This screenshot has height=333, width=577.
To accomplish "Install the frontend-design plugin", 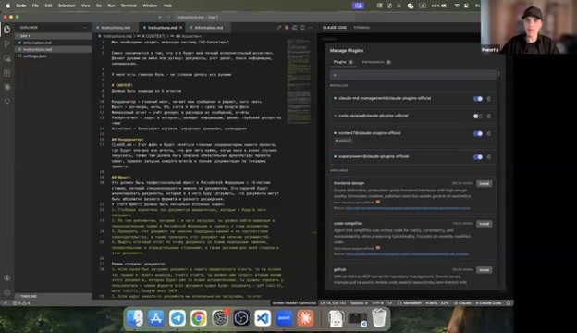I will [484, 183].
